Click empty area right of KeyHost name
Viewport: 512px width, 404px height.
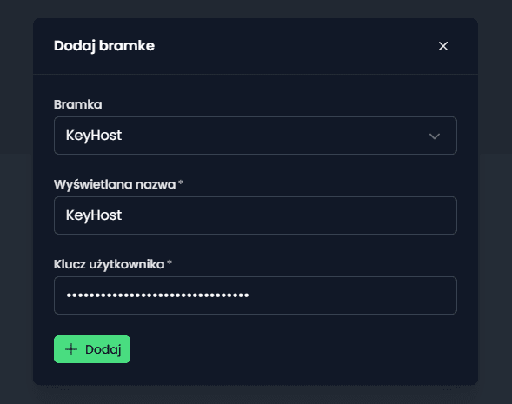coord(289,215)
